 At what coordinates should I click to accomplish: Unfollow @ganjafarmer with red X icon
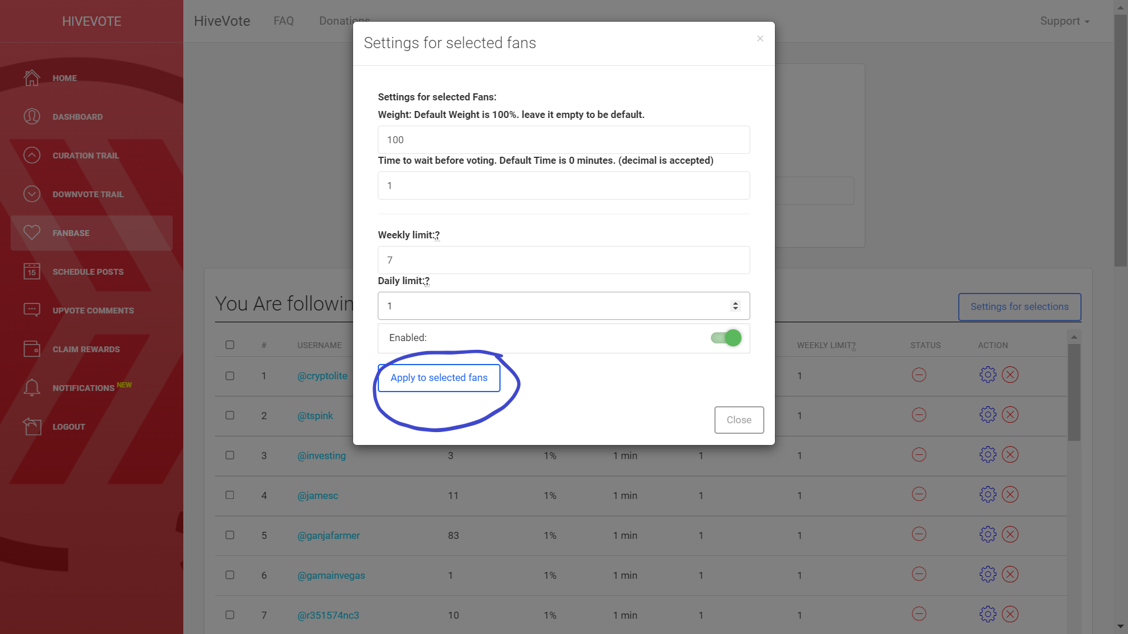(x=1010, y=534)
